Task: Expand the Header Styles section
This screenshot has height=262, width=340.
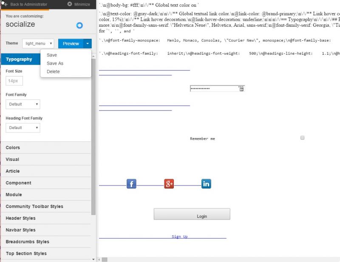Action: (x=46, y=218)
